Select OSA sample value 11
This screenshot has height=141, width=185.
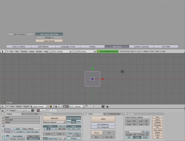point(52,129)
